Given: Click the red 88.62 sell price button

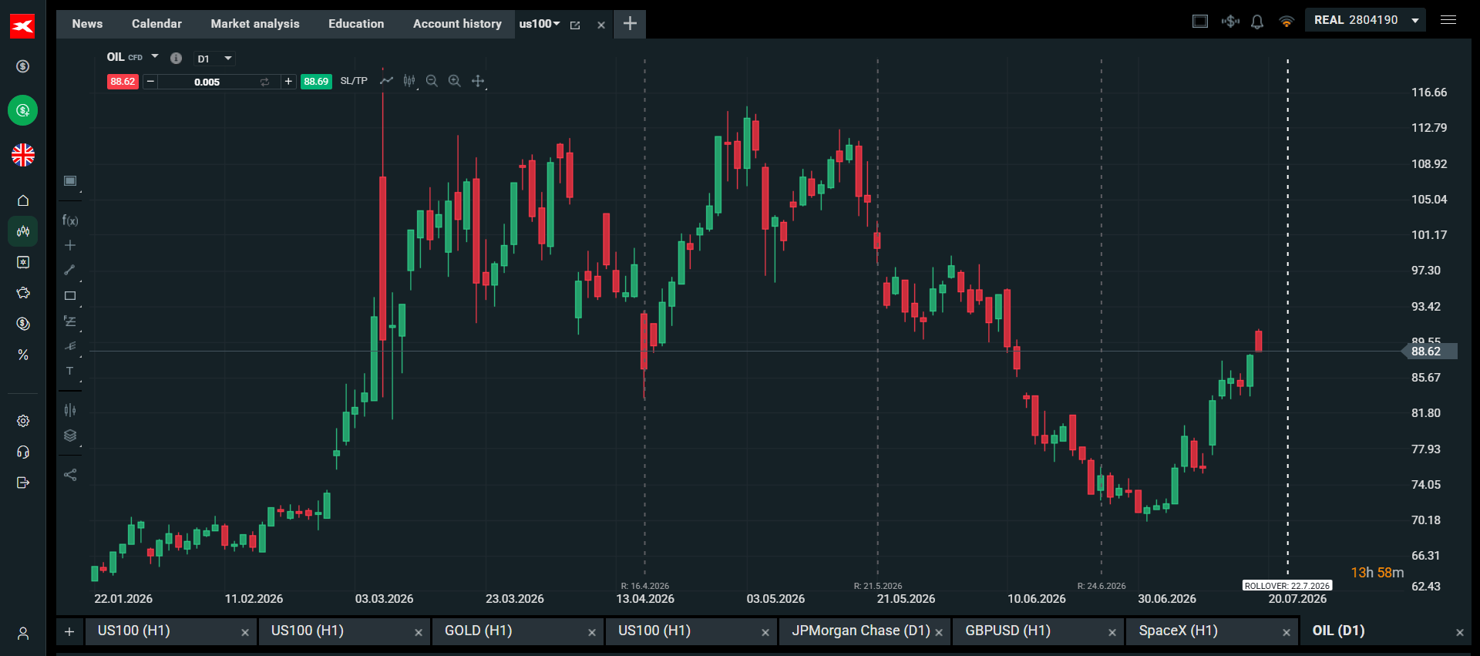Looking at the screenshot, I should [123, 82].
